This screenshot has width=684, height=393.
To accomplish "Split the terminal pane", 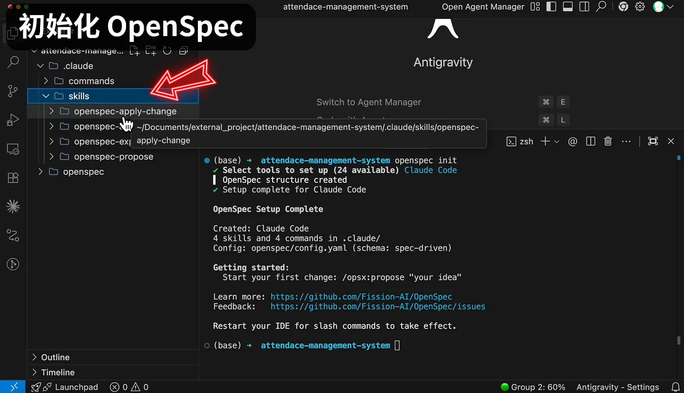I will [x=591, y=141].
